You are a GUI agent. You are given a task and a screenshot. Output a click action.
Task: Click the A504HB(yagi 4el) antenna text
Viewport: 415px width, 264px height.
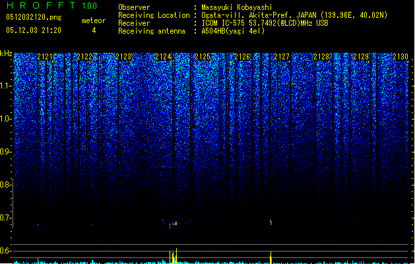pos(233,31)
